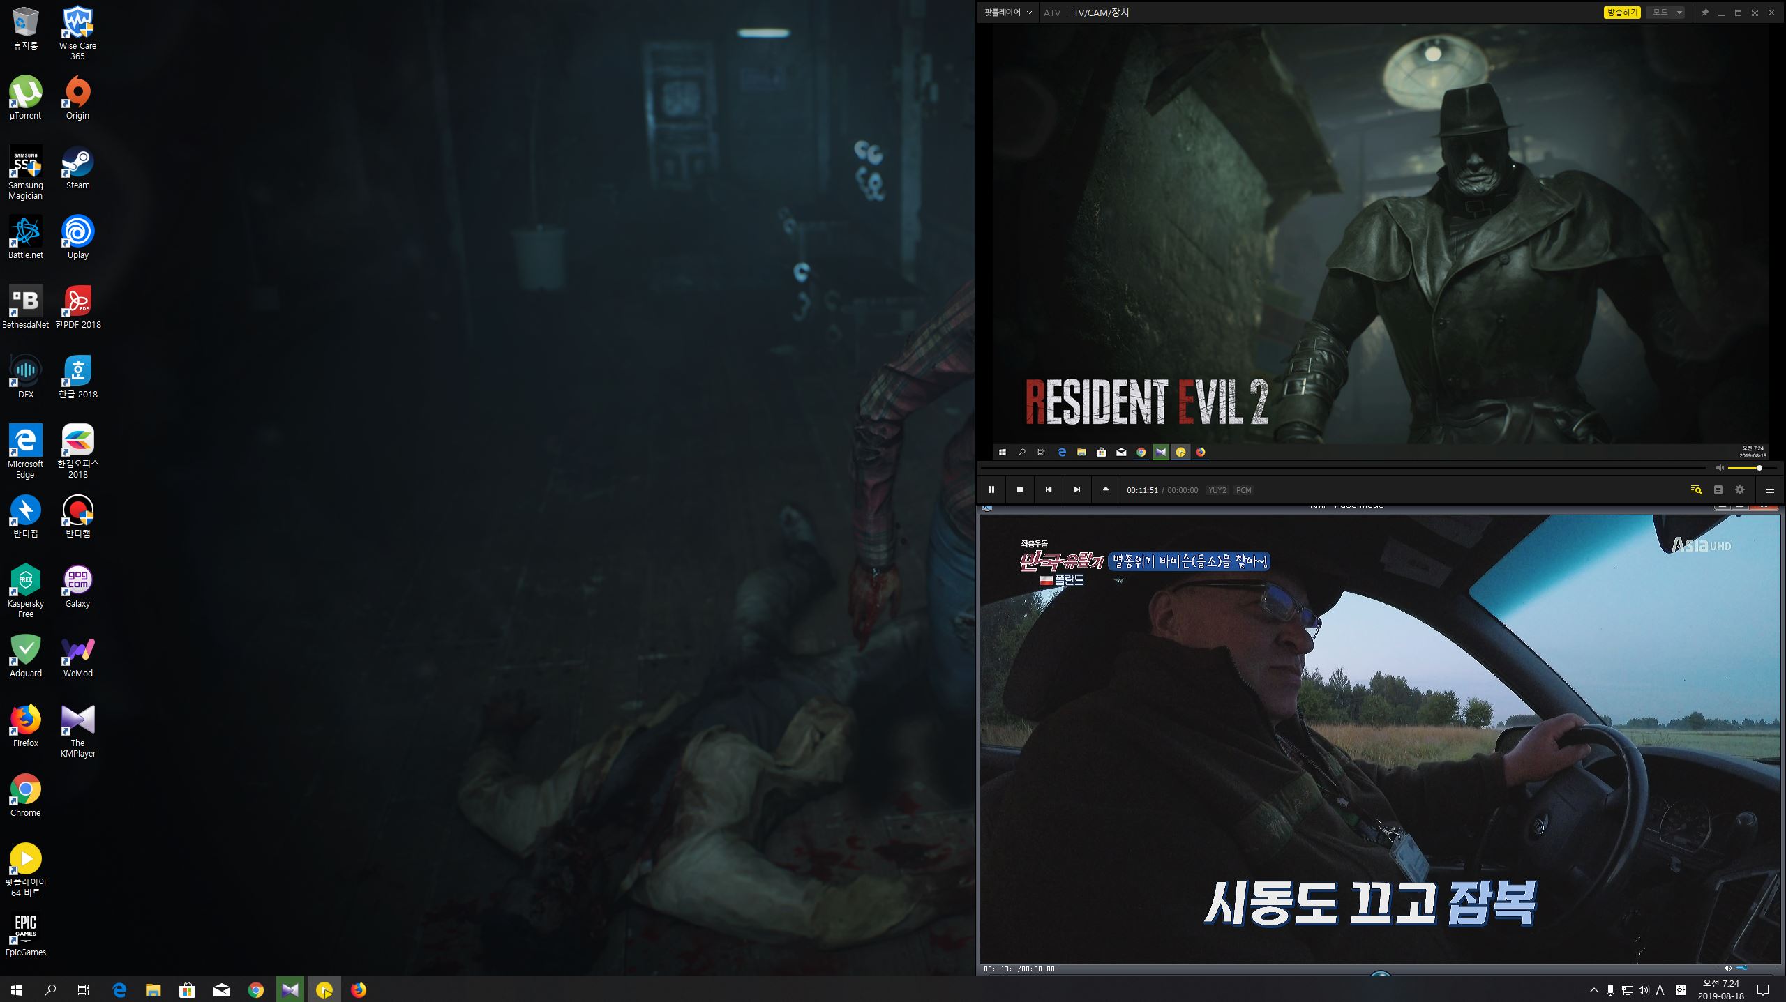Screen dimensions: 1786x1002
Task: Toggle fullscreen in PotPlayer title bar
Action: pyautogui.click(x=1755, y=13)
